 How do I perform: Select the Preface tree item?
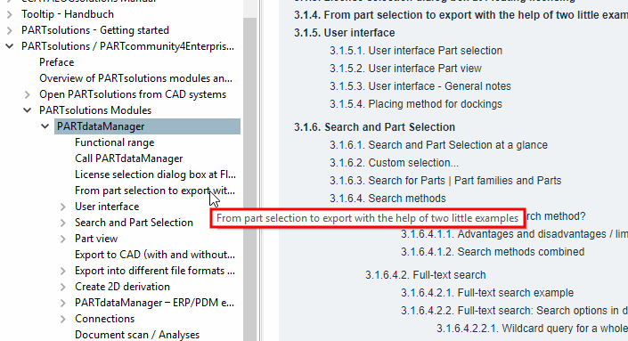tap(56, 62)
